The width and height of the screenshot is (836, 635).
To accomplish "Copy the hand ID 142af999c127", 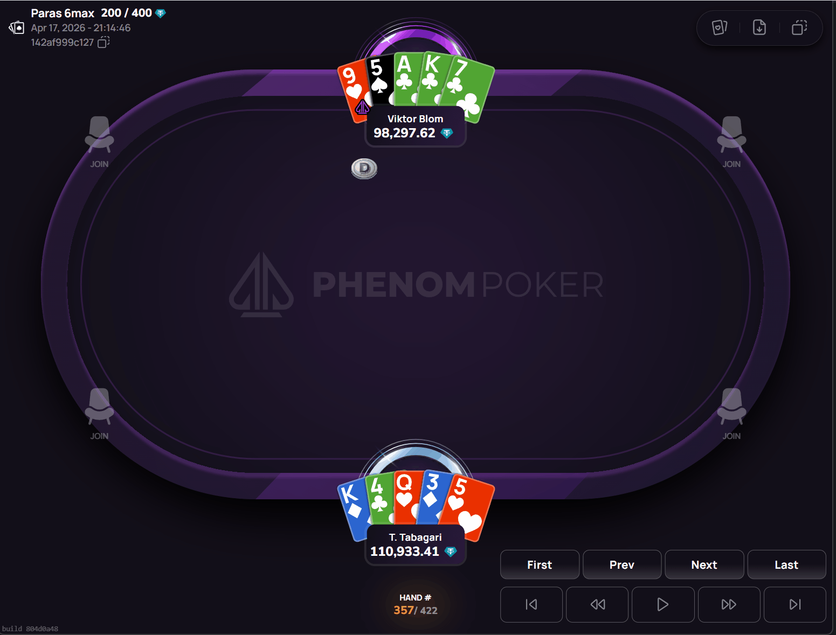I will (103, 42).
